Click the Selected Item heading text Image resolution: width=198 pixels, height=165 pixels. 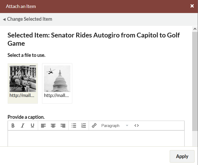pyautogui.click(x=93, y=39)
